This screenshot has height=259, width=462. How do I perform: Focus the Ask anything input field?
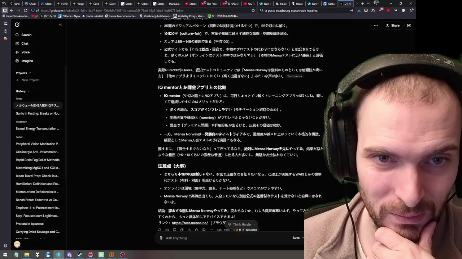[x=227, y=238]
